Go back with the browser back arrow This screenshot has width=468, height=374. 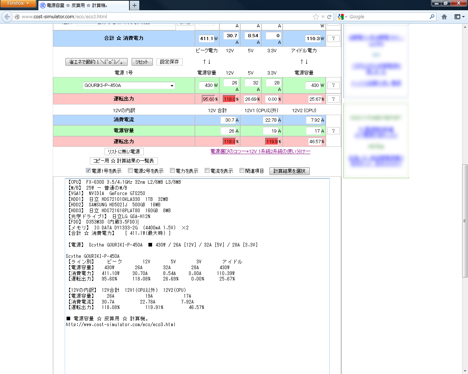click(x=7, y=17)
